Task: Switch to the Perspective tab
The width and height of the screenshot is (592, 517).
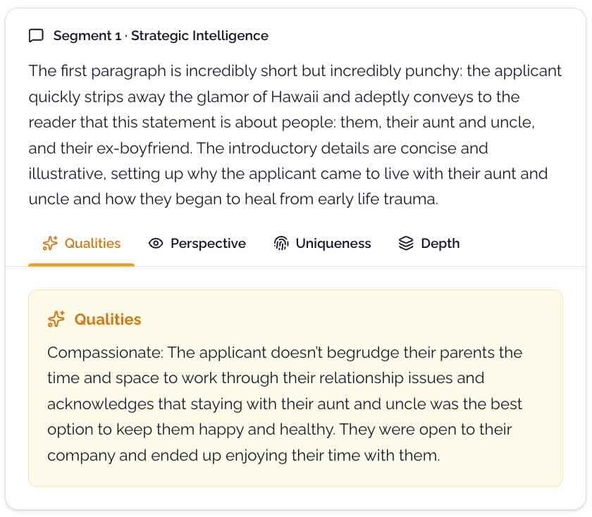Action: click(208, 244)
